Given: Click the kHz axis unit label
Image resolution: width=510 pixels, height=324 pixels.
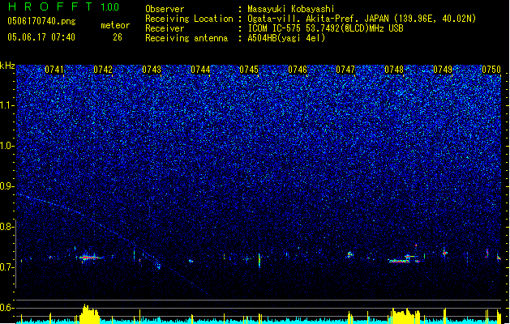Looking at the screenshot, I should click(x=7, y=66).
